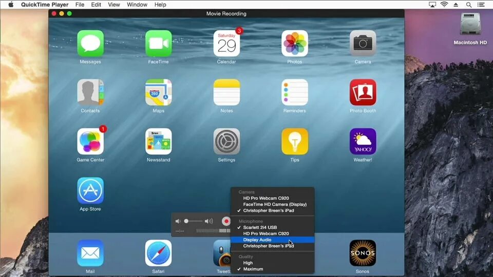Screen dimensions: 493x277
Task: Open the App Store icon
Action: point(90,190)
